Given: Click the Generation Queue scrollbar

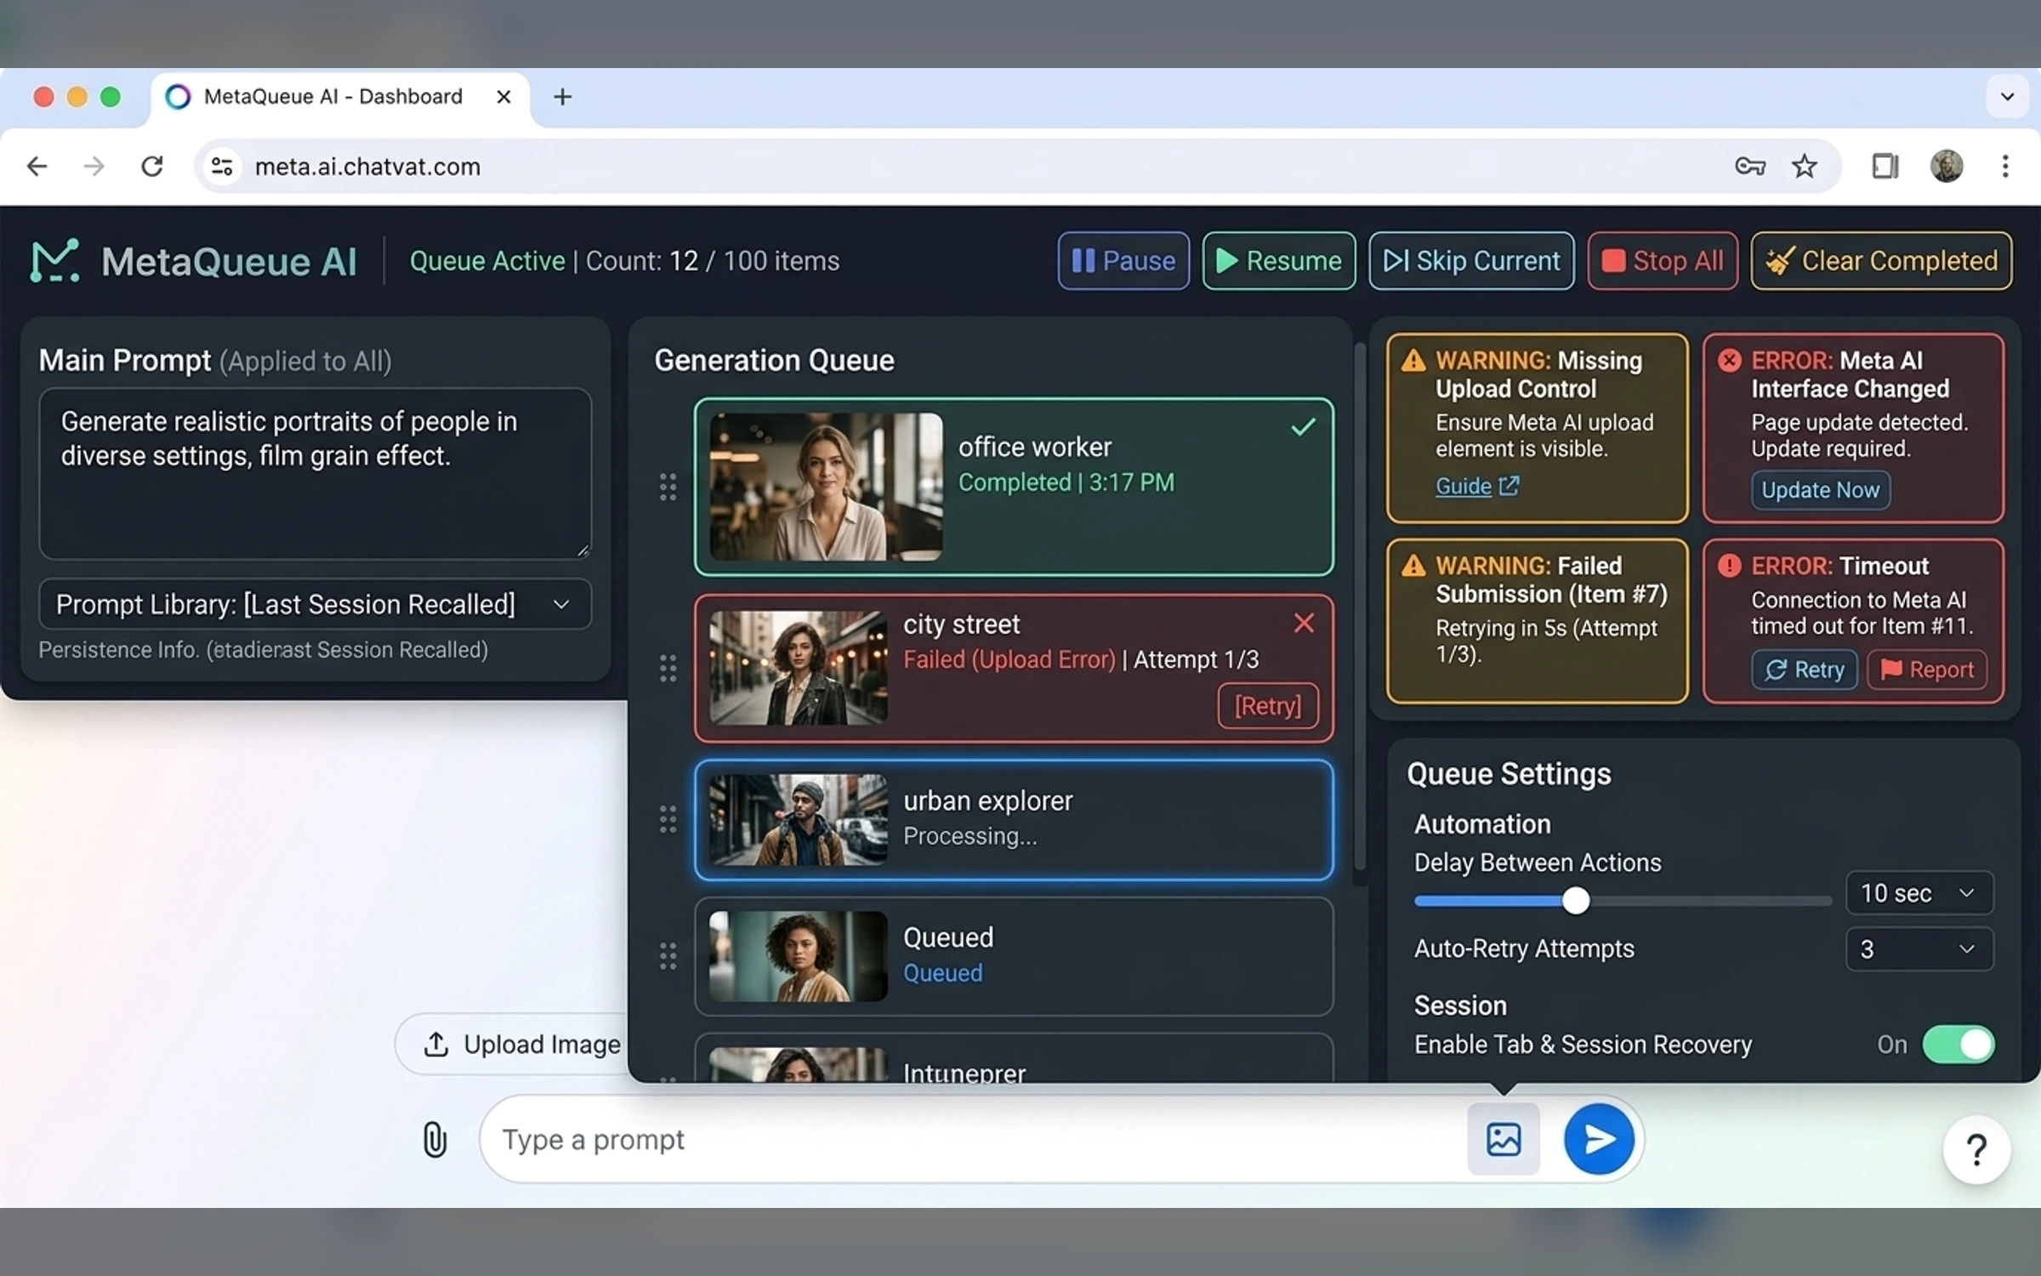Looking at the screenshot, I should coord(1360,606).
